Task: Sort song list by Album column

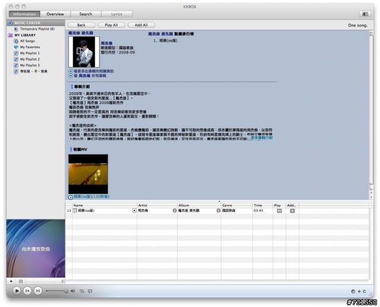Action: pyautogui.click(x=199, y=205)
